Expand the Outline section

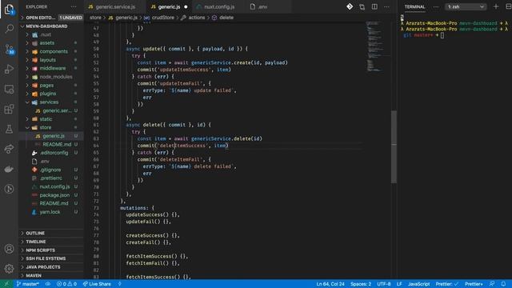(35, 233)
